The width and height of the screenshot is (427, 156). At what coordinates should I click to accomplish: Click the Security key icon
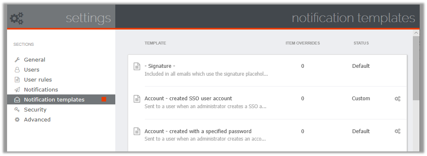click(17, 109)
